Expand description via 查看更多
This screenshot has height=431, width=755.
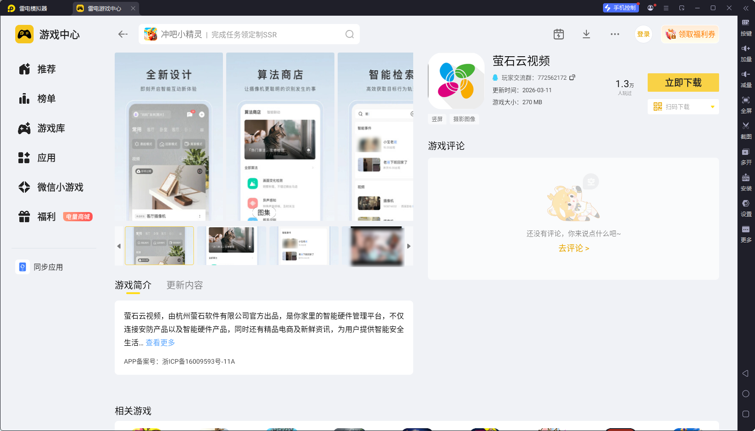(160, 342)
